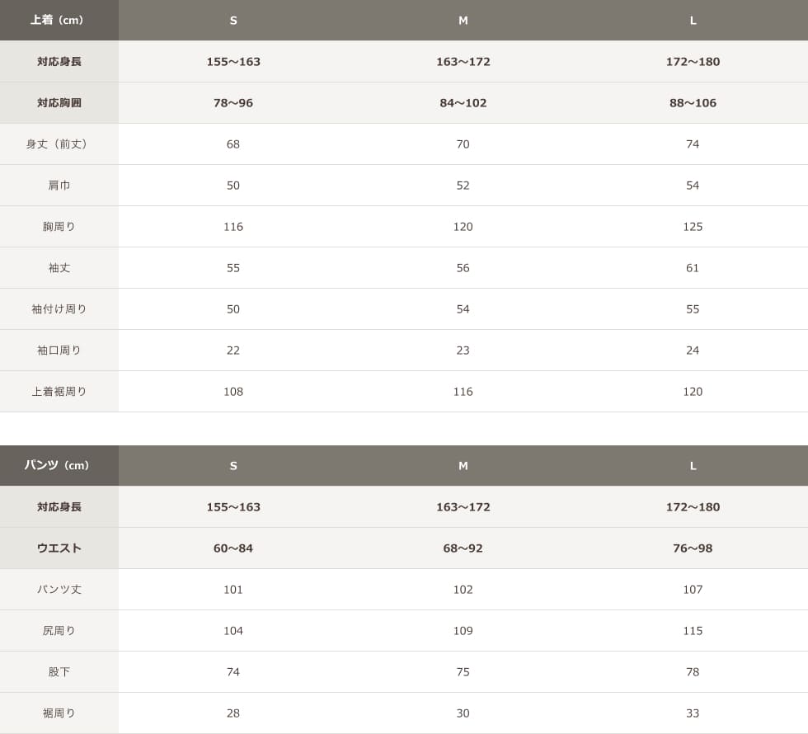The width and height of the screenshot is (808, 734).
Task: Click the 袖丈 row label
Action: pos(59,268)
